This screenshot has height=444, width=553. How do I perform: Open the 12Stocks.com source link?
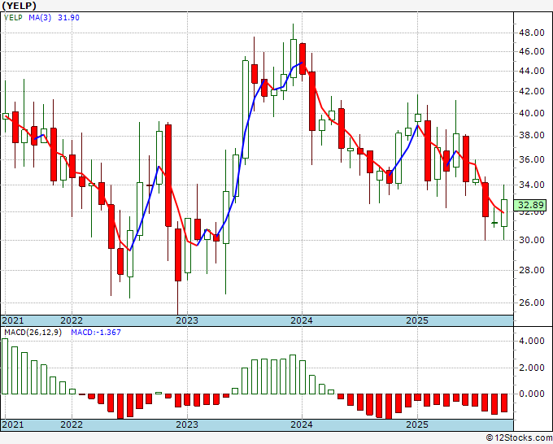tap(519, 437)
